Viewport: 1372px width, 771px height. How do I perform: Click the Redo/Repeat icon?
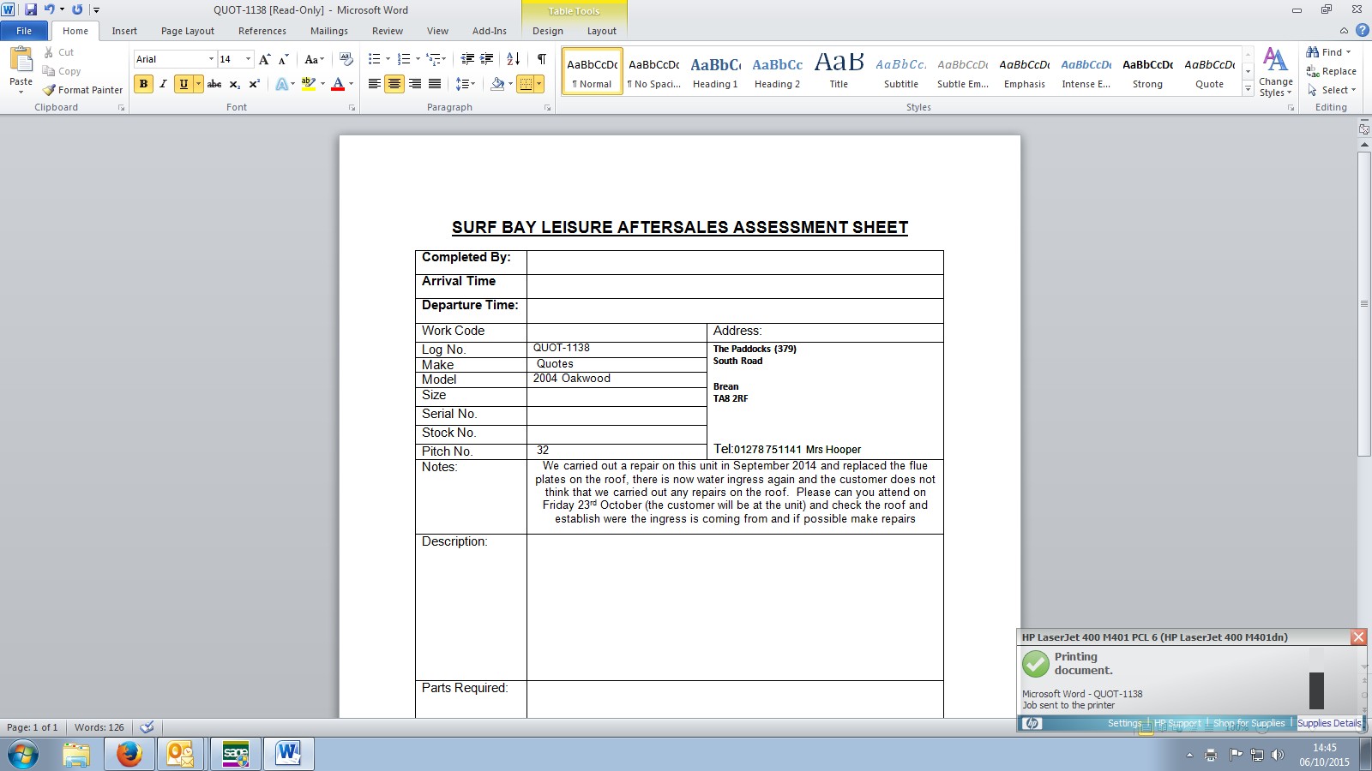(x=77, y=9)
